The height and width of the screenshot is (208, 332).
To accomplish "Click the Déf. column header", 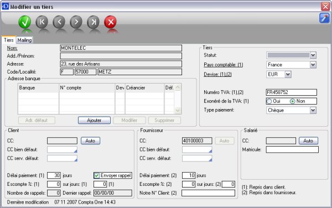I will tap(170, 88).
